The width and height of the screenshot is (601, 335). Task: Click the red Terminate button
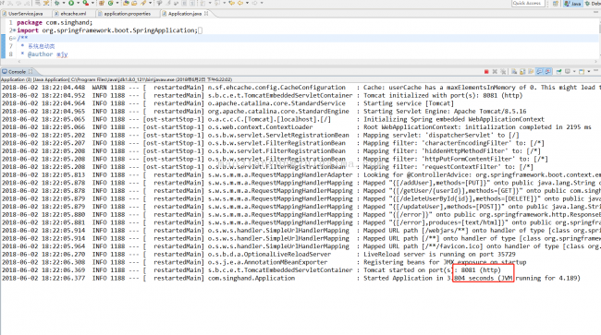[486, 72]
